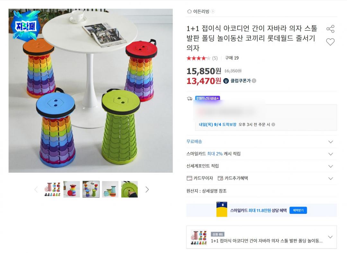Expand 스마일카드 최대 2% 캐시 적립 row
Screen dimensions: 347x253
click(x=331, y=154)
